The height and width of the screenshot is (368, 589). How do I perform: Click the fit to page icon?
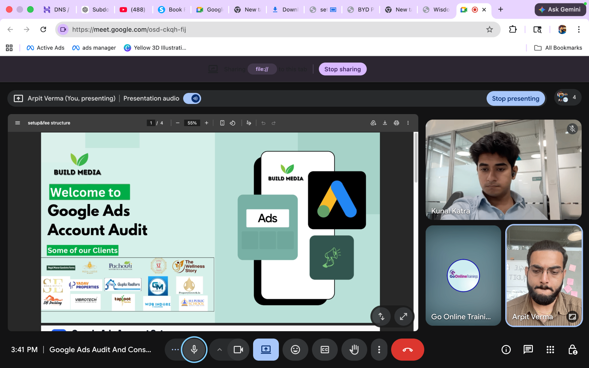(x=222, y=123)
